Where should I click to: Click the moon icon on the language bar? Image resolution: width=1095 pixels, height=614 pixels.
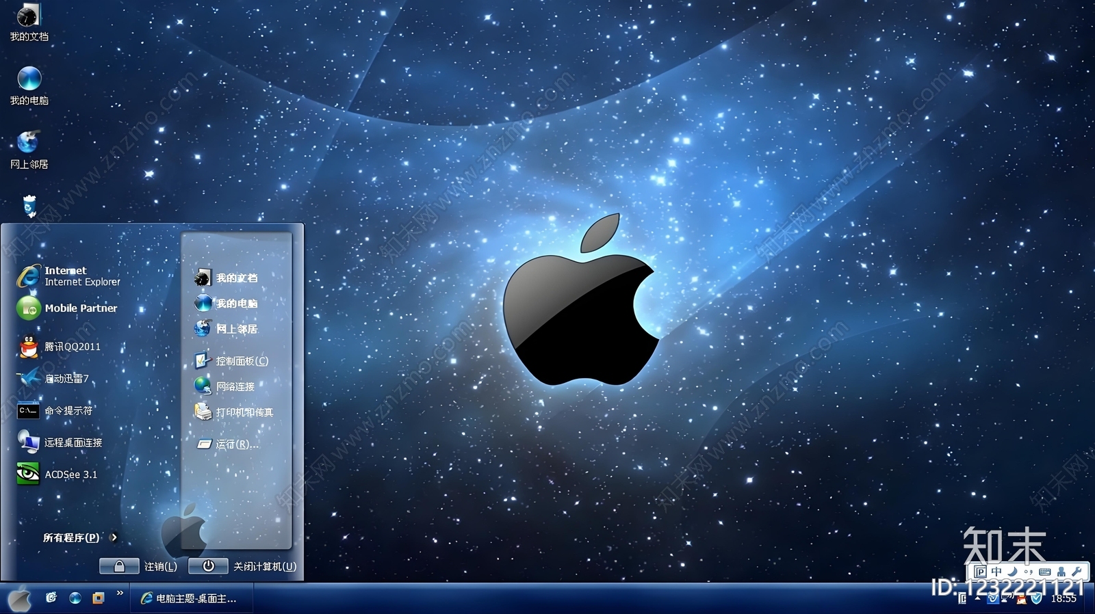click(x=1012, y=572)
